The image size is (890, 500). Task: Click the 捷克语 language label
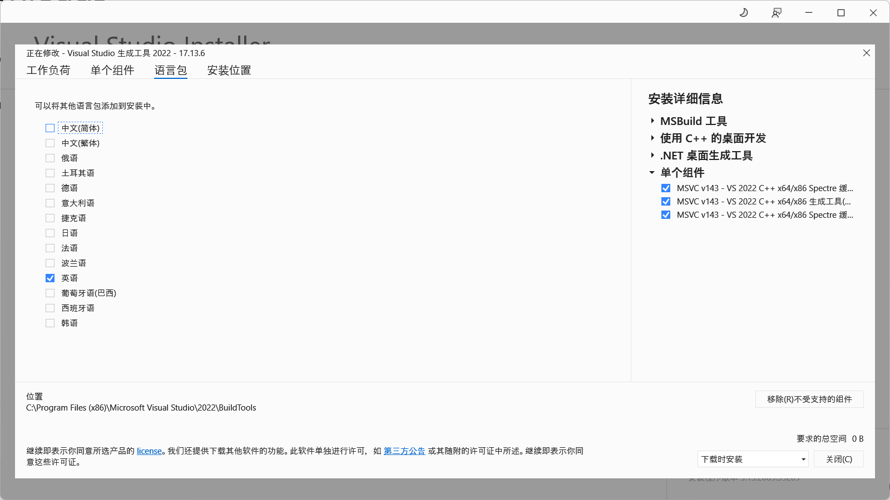pos(73,218)
